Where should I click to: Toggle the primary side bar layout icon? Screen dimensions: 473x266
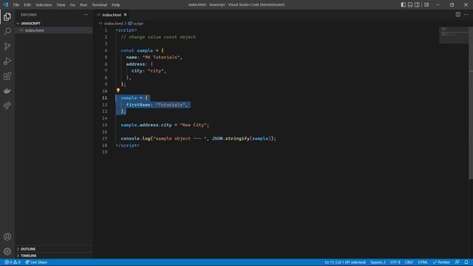coord(404,4)
